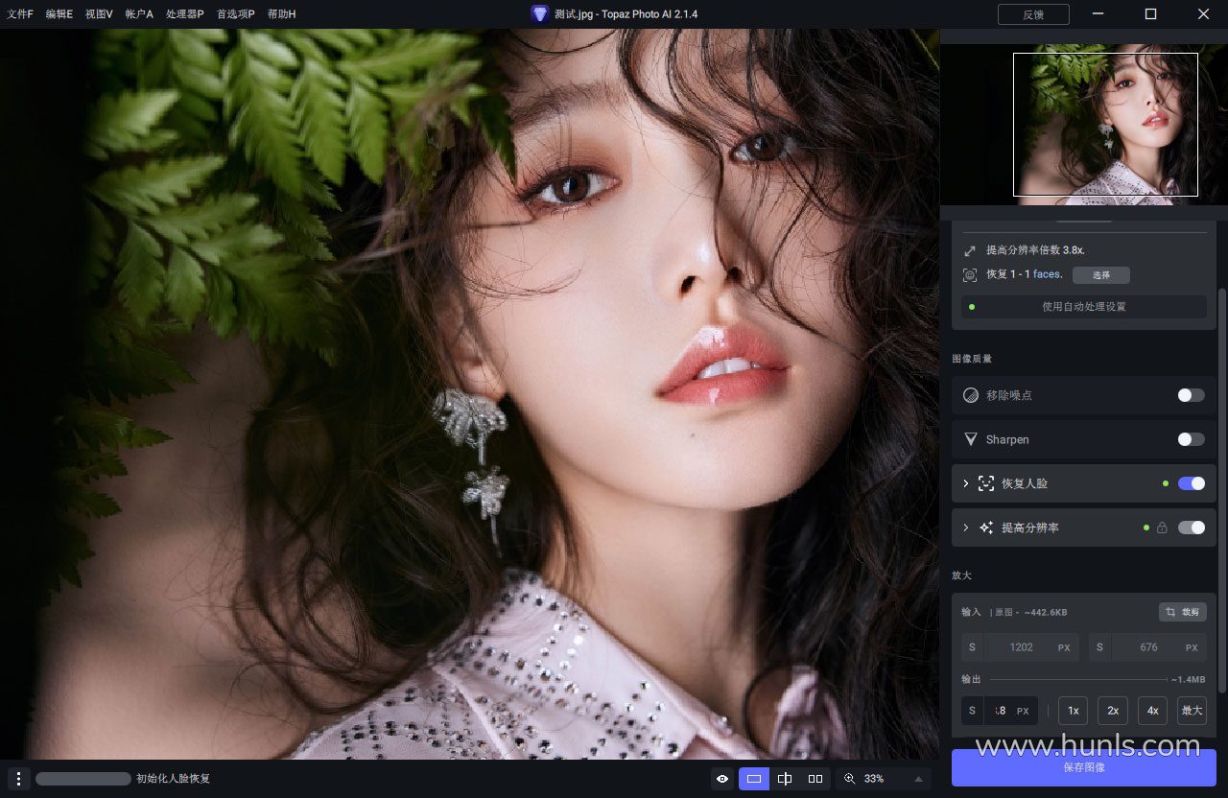Screen dimensions: 1228x798
Task: Open the 帐户A menu
Action: (139, 14)
